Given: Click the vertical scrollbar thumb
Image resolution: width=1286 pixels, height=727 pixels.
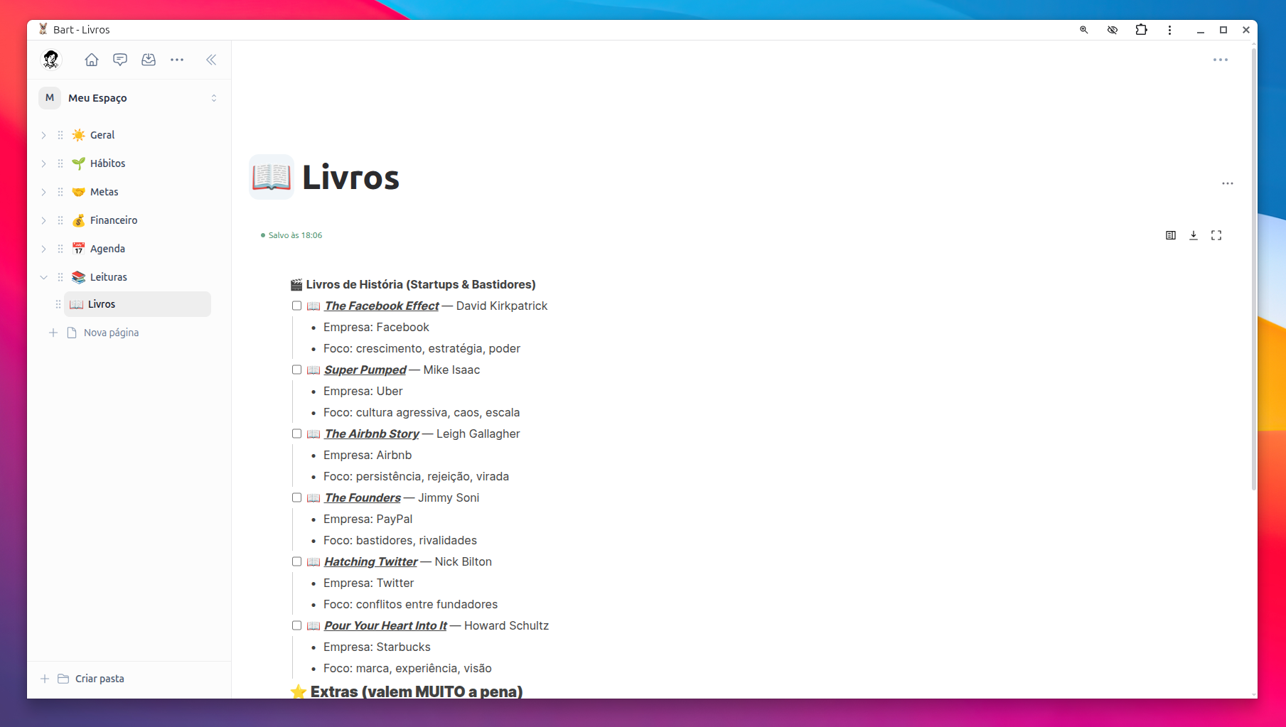Looking at the screenshot, I should click(1253, 270).
